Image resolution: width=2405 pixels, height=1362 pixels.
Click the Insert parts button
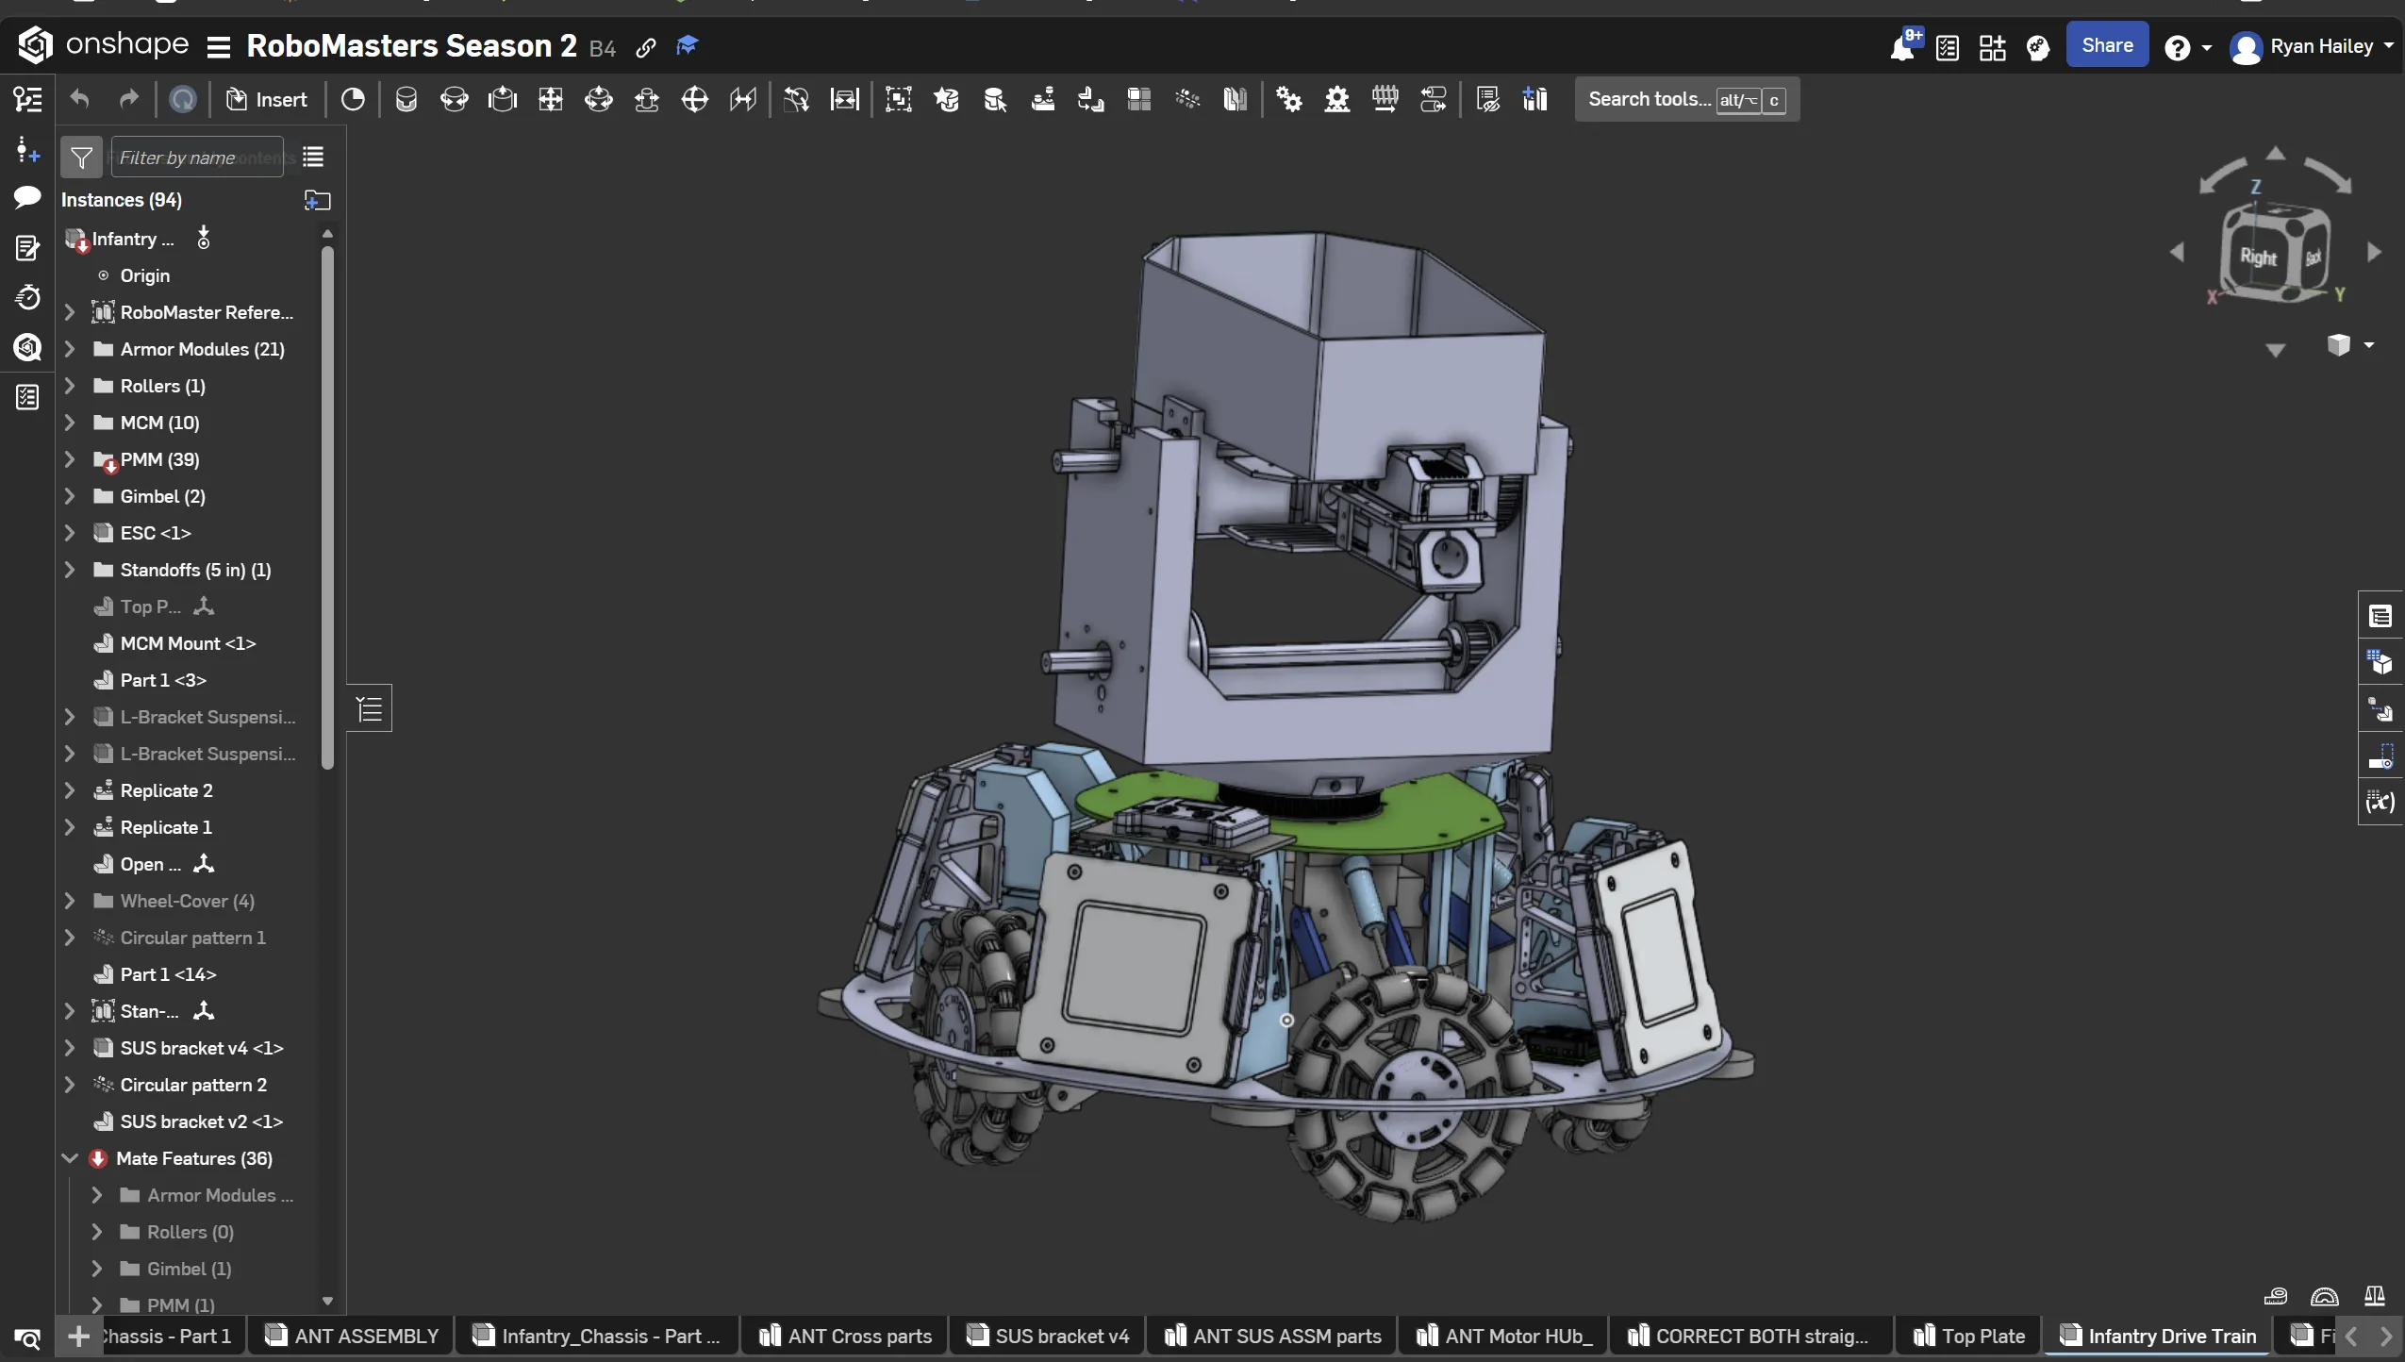[x=268, y=99]
